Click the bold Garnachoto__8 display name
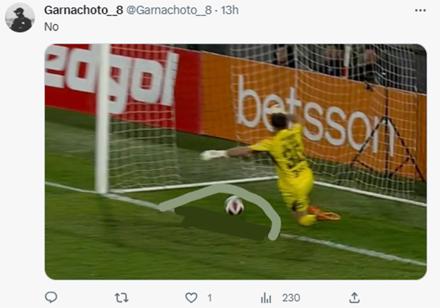 pos(84,10)
